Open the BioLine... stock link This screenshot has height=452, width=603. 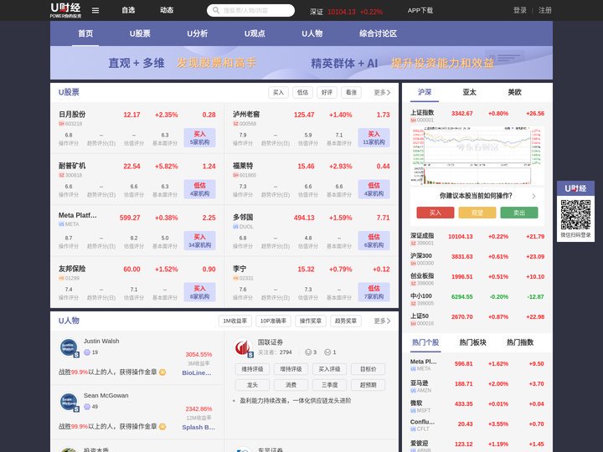[197, 372]
